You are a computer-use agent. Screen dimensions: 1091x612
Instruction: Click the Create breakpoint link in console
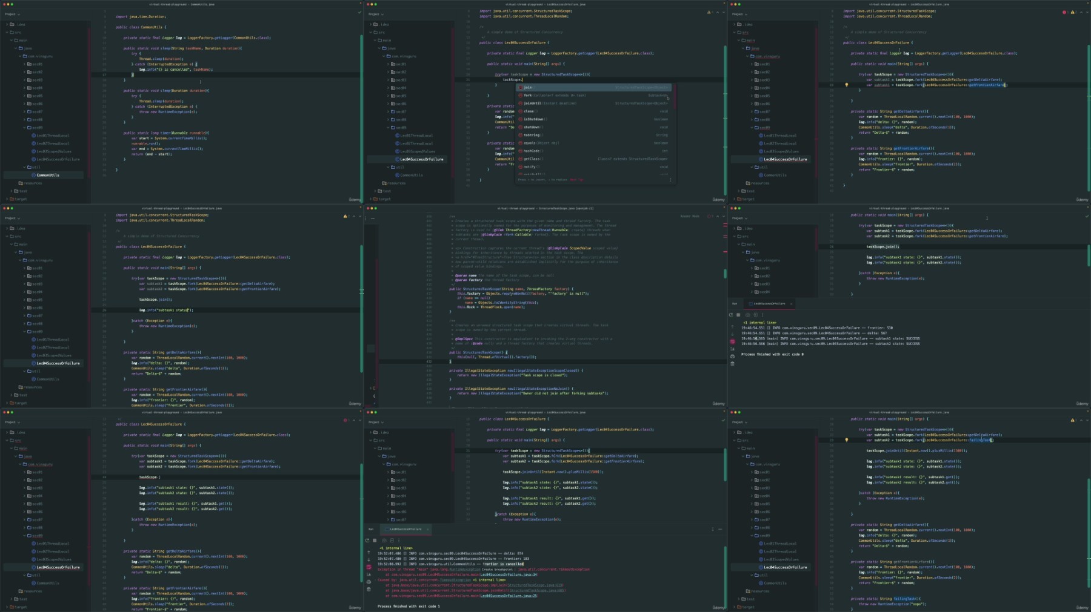coord(497,569)
